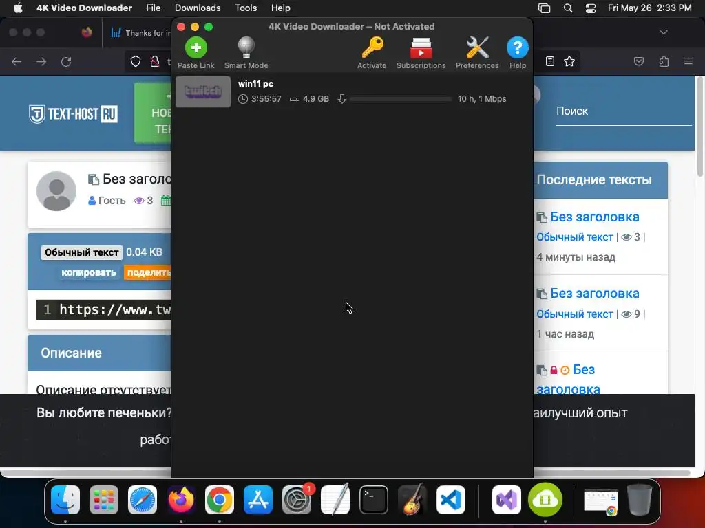Click the Paste Link green plus icon
705x528 pixels.
click(196, 47)
